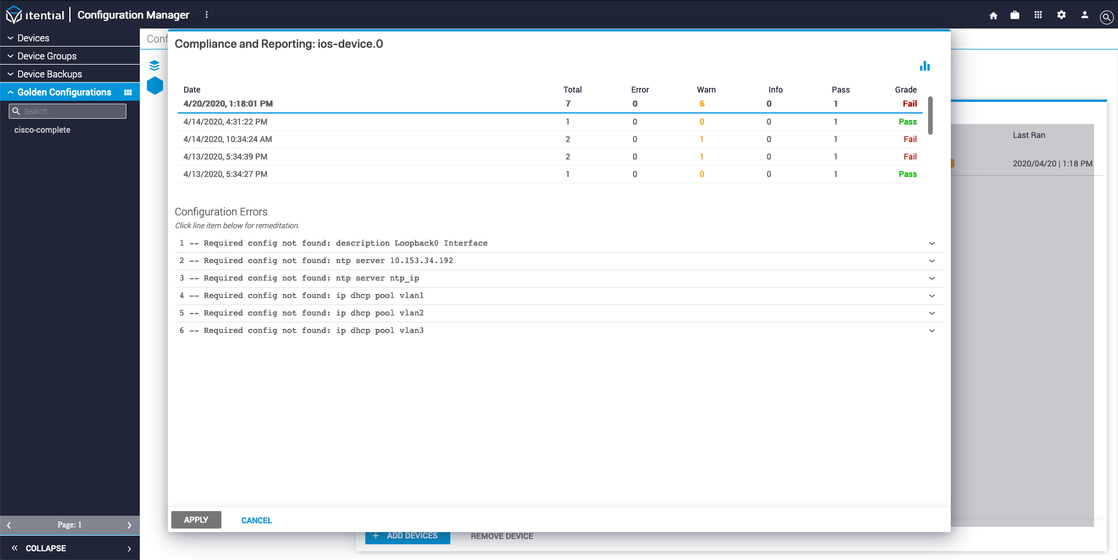Click the Info column header
The width and height of the screenshot is (1118, 560).
pos(775,90)
